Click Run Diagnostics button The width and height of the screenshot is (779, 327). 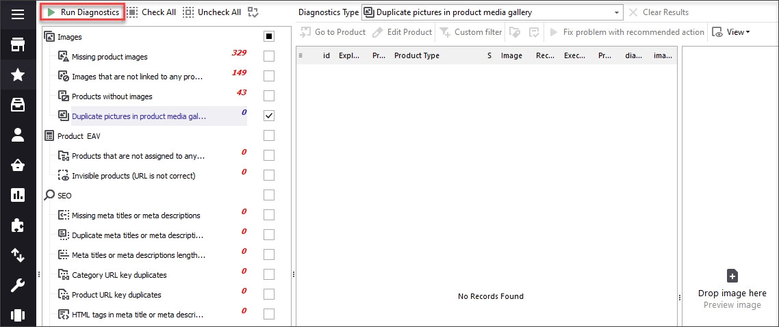[x=83, y=12]
